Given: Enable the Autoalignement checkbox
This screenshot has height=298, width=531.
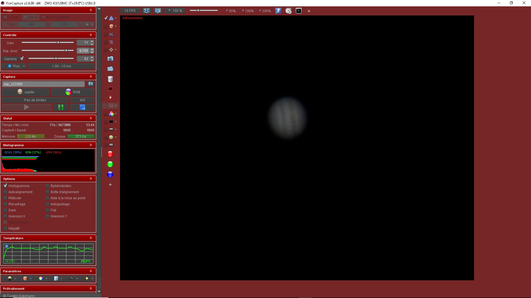Looking at the screenshot, I should [5, 192].
